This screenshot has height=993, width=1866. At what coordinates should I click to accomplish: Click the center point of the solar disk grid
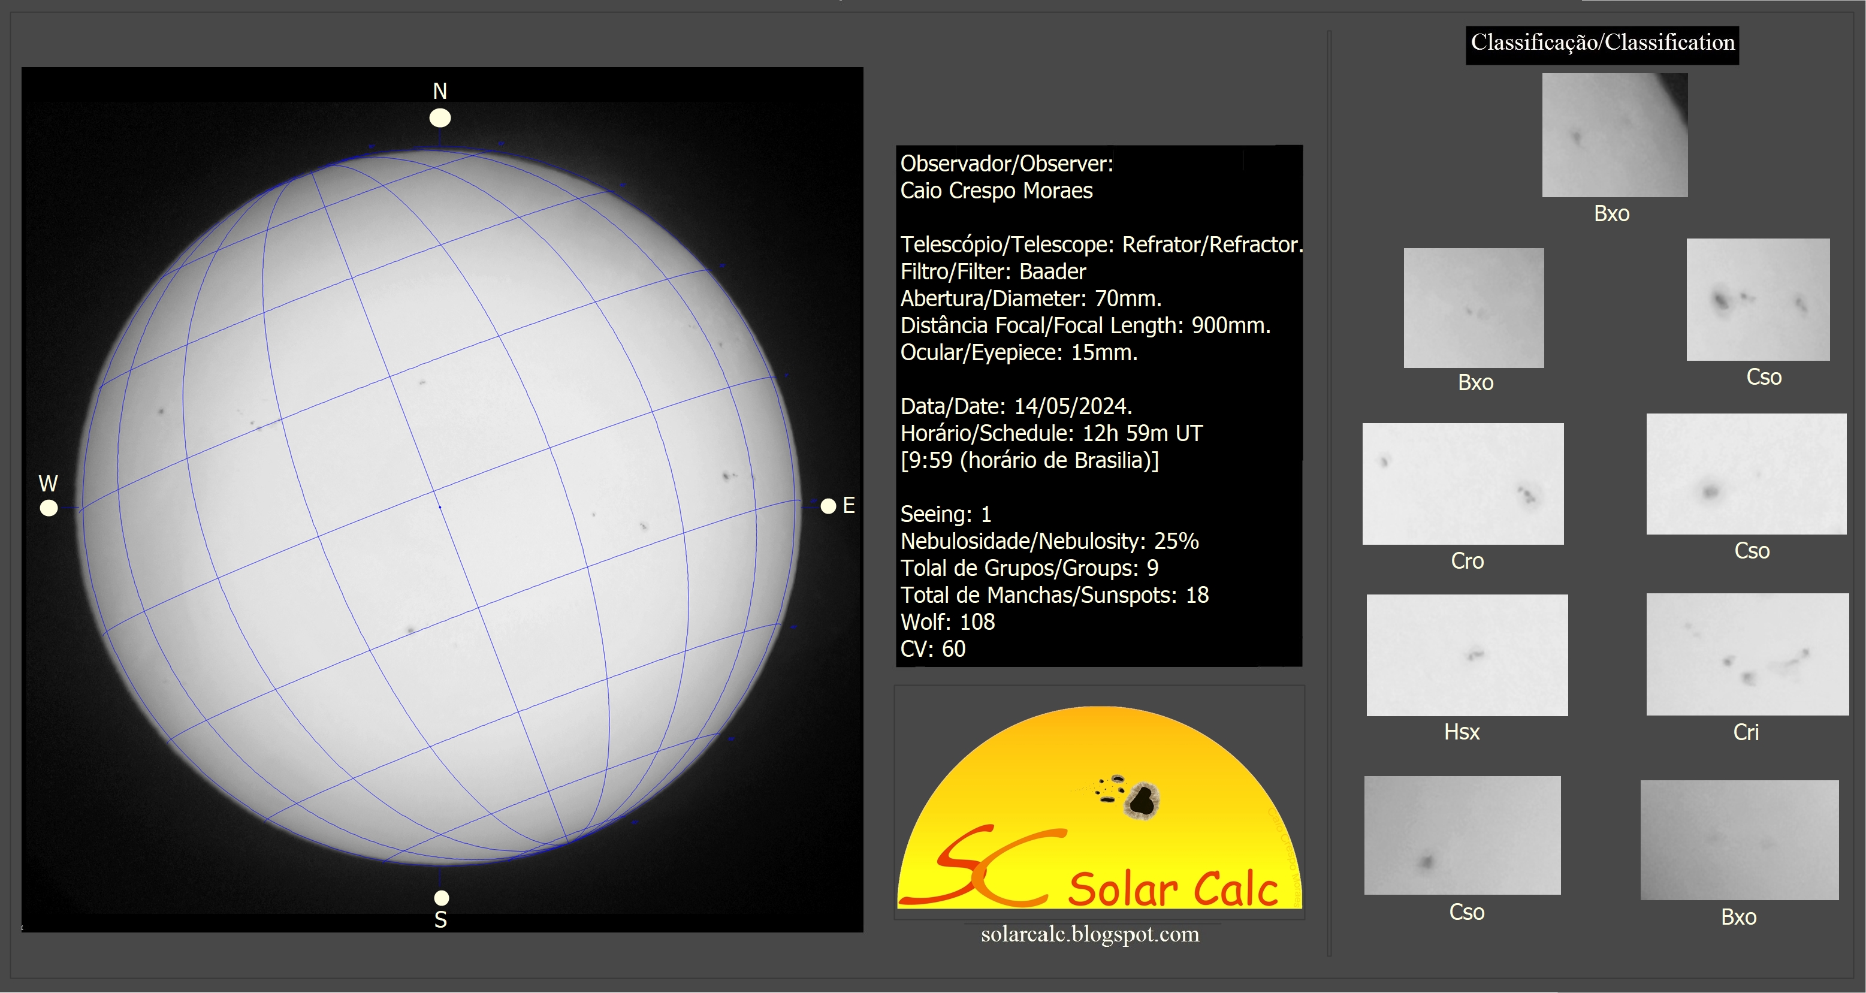440,507
